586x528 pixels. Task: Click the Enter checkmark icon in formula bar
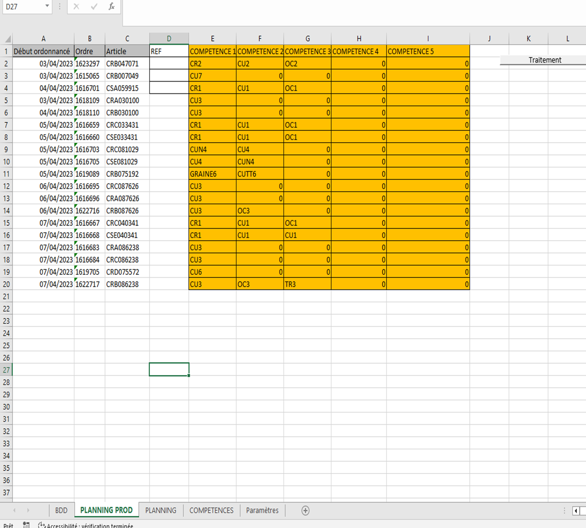click(x=94, y=6)
